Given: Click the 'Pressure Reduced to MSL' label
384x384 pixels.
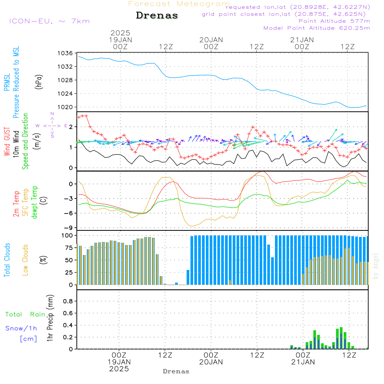Looking at the screenshot, I should point(16,82).
